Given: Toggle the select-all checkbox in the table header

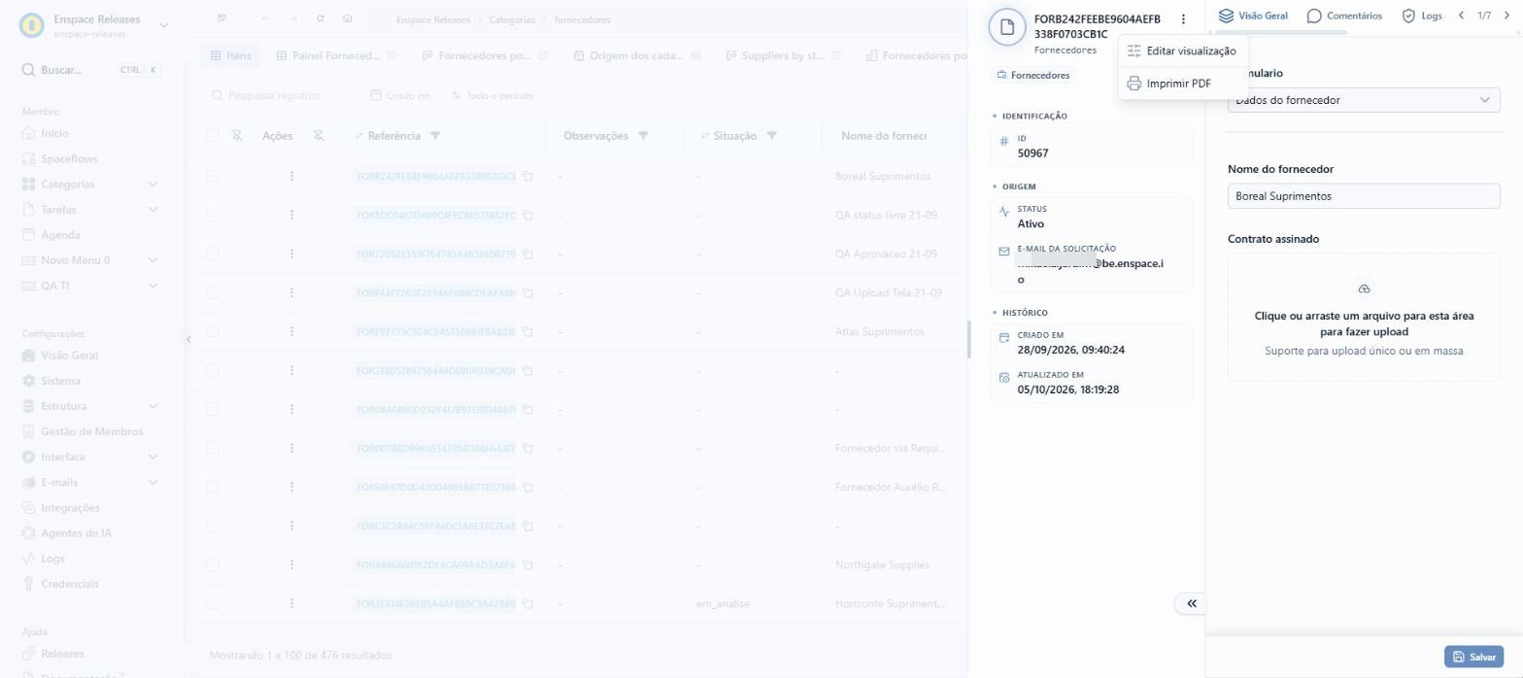Looking at the screenshot, I should pos(213,136).
